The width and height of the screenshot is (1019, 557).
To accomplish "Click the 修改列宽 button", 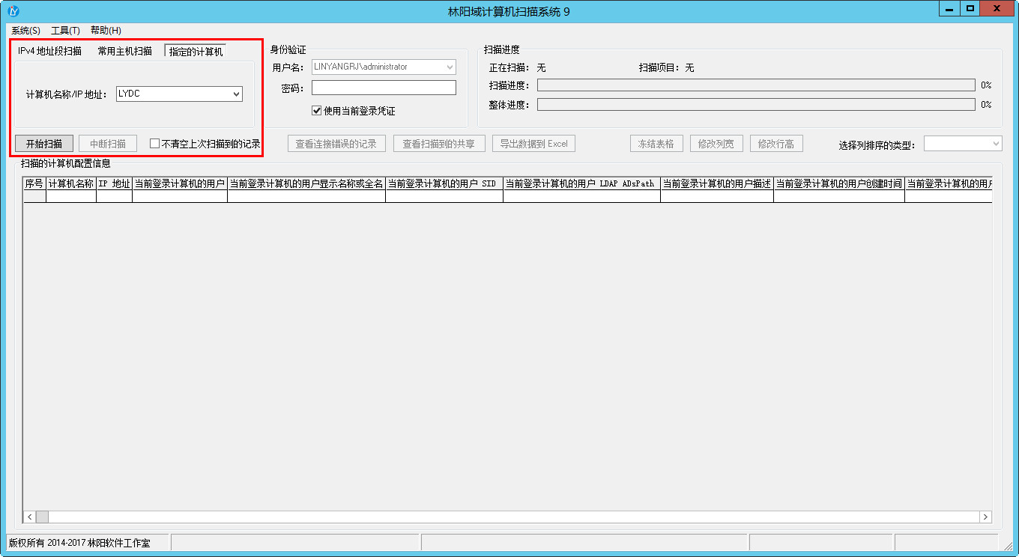I will [716, 144].
